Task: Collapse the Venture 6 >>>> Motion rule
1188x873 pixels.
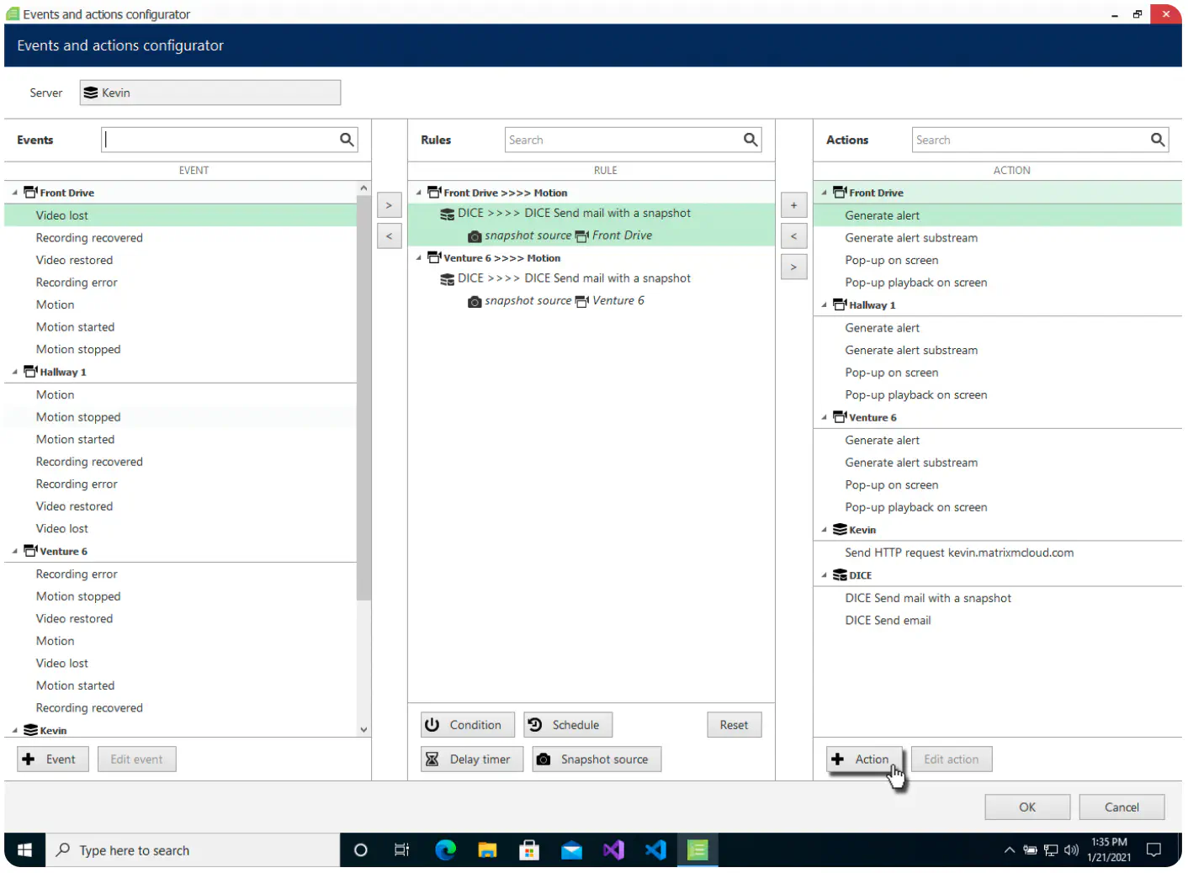Action: pyautogui.click(x=418, y=258)
